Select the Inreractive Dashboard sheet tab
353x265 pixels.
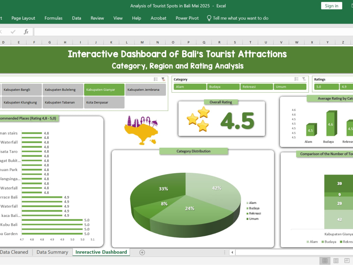coord(101,252)
